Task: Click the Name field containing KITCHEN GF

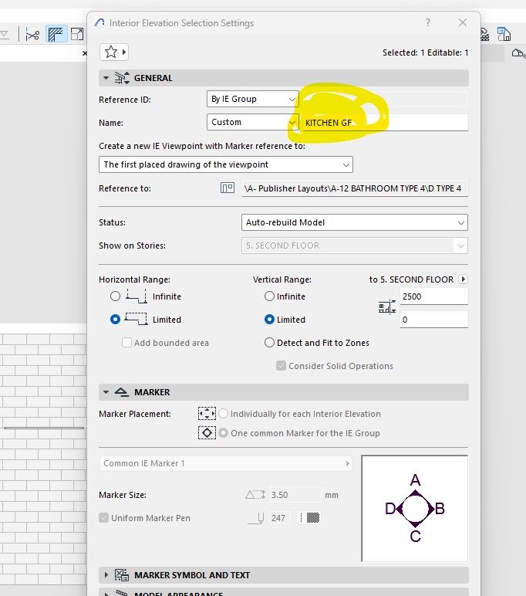Action: [x=384, y=123]
